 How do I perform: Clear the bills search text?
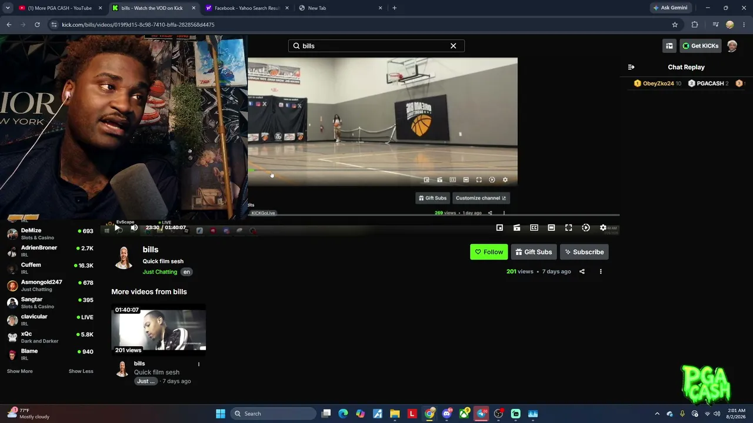coord(453,46)
